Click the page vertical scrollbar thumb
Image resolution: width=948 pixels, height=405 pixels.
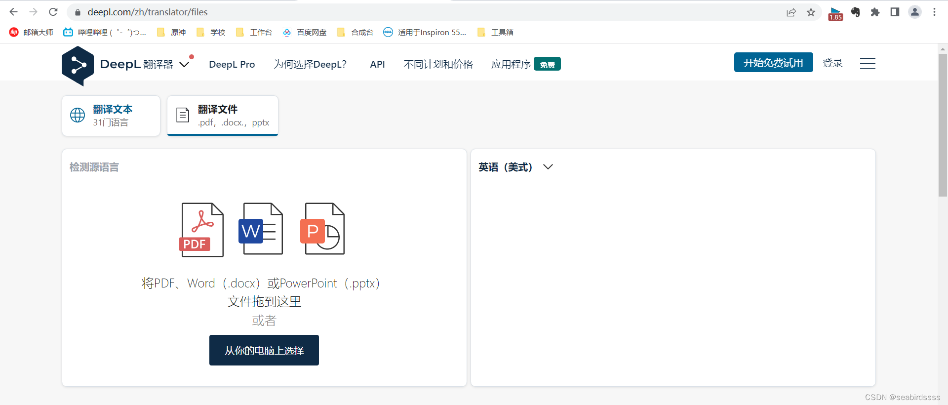point(943,125)
